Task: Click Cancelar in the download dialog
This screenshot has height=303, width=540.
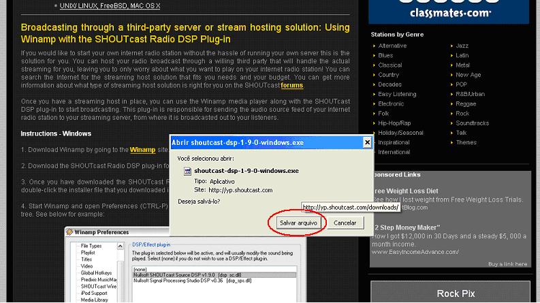Action: [x=345, y=223]
